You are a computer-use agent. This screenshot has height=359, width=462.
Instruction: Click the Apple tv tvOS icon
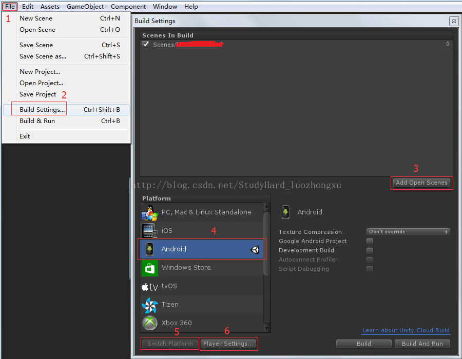pos(150,287)
